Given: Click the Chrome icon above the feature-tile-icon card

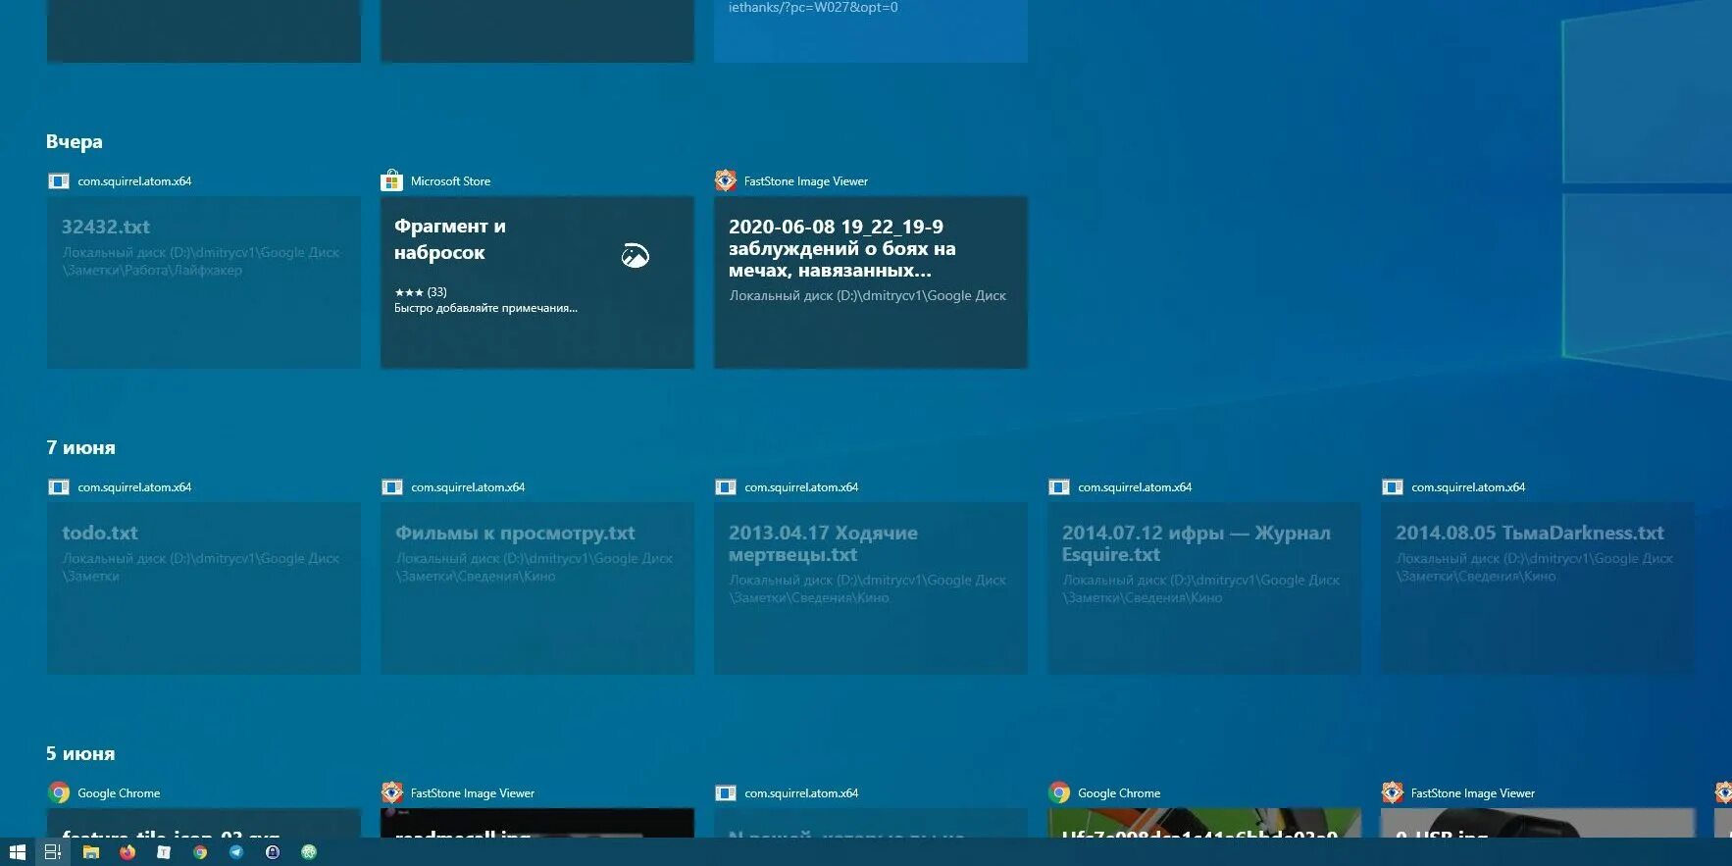Looking at the screenshot, I should click(59, 792).
